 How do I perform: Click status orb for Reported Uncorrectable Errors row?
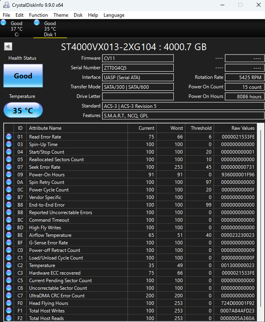(9, 212)
